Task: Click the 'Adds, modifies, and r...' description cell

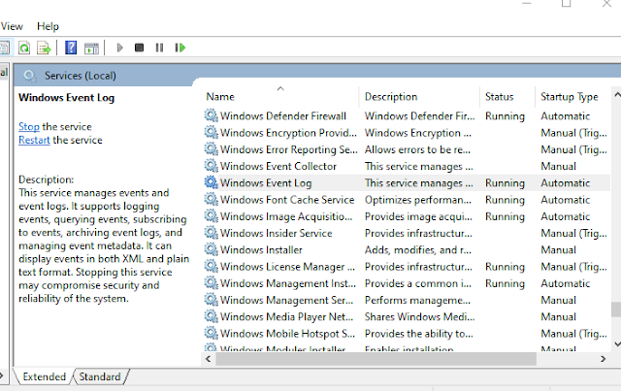Action: [418, 250]
